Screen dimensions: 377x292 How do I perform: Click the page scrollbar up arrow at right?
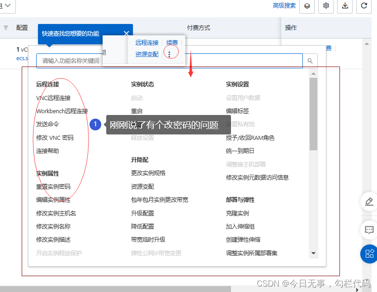pyautogui.click(x=367, y=44)
